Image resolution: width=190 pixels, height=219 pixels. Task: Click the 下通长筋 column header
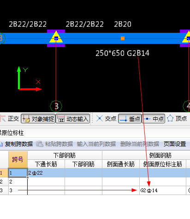[46, 164]
